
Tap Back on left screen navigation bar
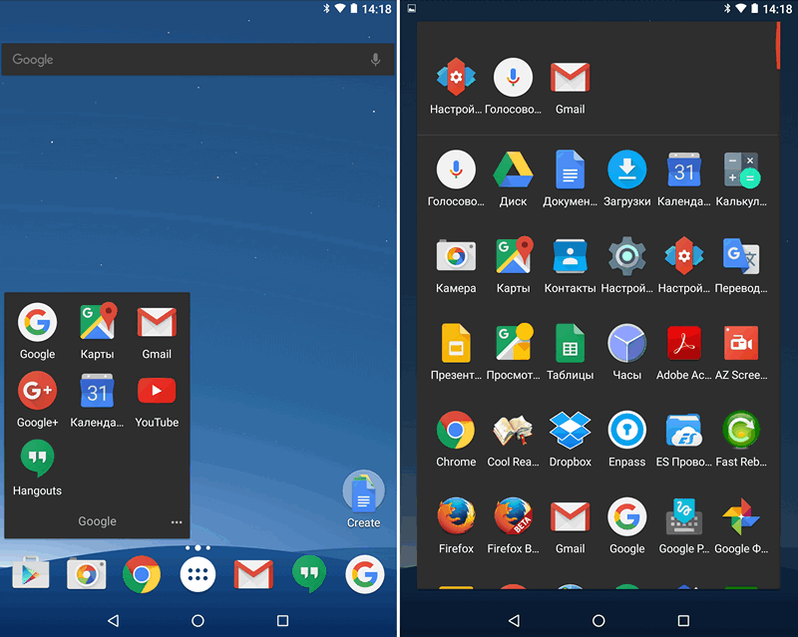[114, 620]
